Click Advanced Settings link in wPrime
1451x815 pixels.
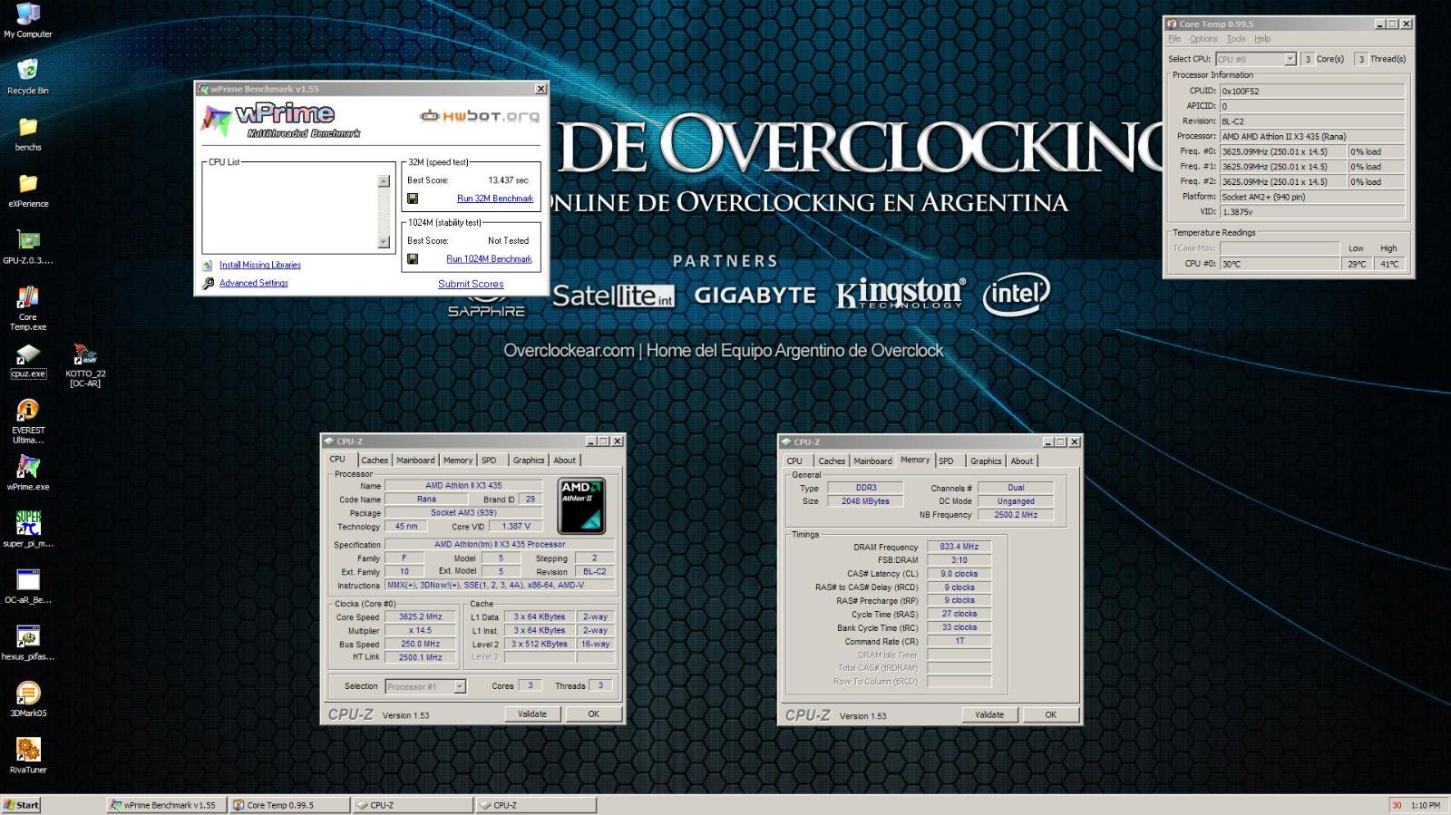coord(254,283)
